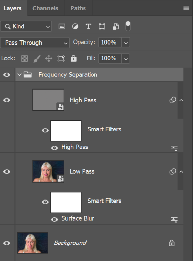This screenshot has height=261, width=193.
Task: Hide the Background layer
Action: (x=7, y=243)
